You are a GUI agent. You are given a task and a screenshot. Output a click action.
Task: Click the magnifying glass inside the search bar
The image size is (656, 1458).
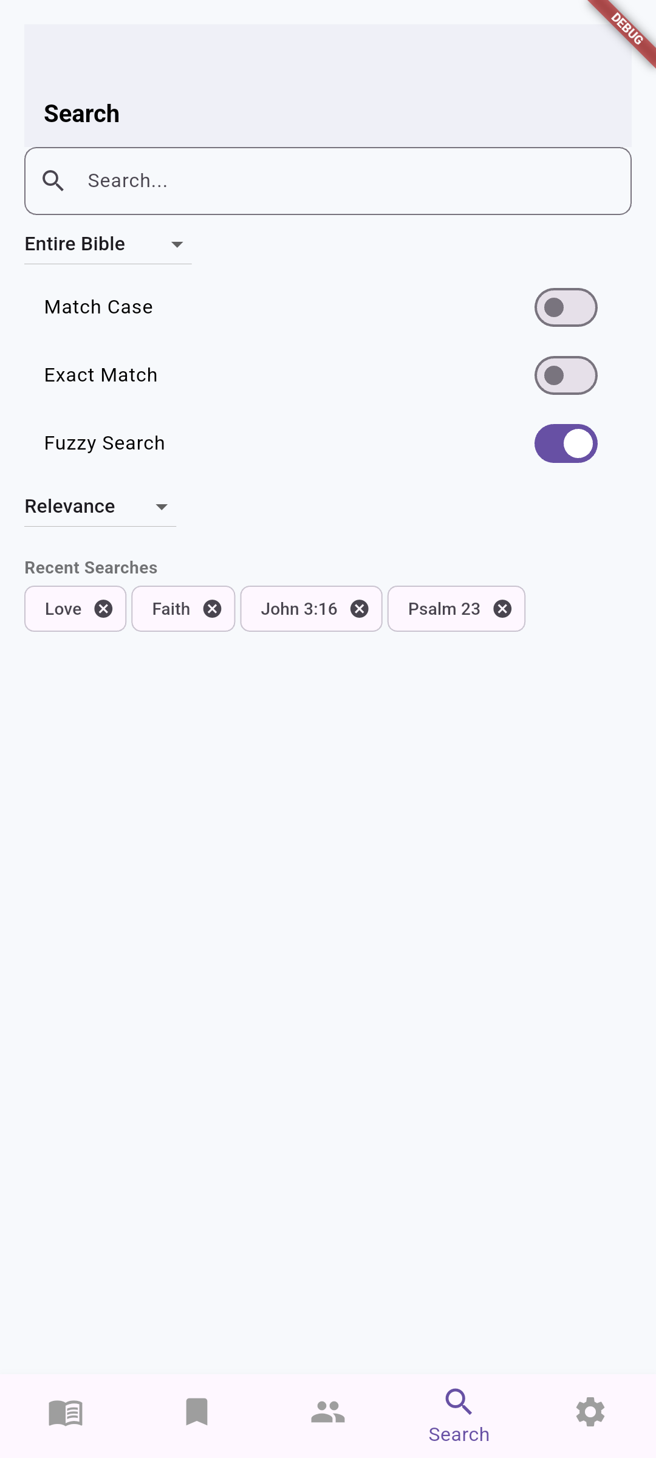click(x=53, y=180)
